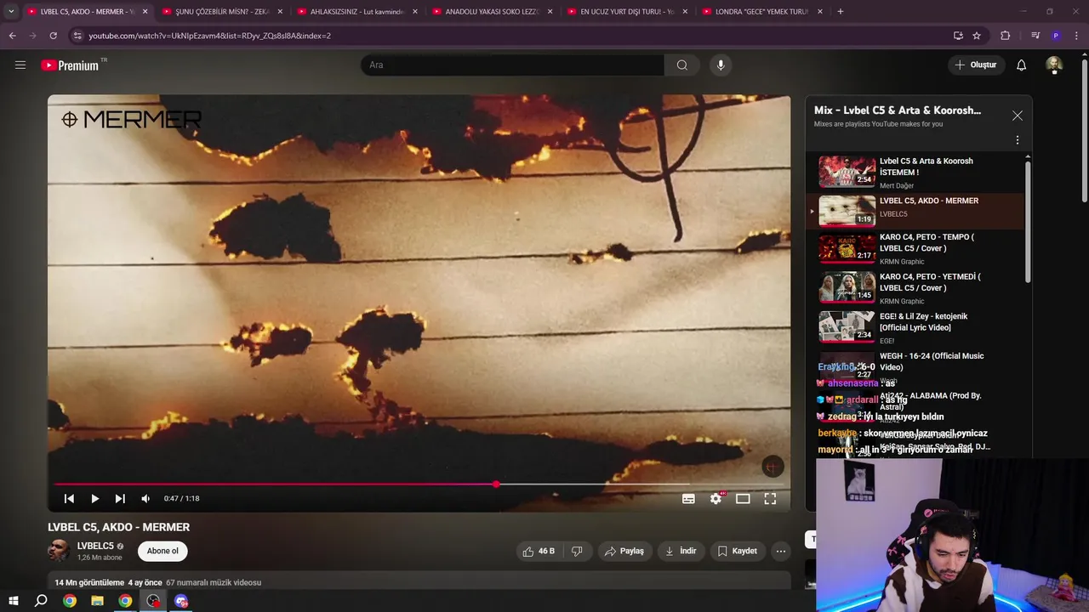Save video using Kaydet
This screenshot has height=612, width=1089.
coord(737,551)
